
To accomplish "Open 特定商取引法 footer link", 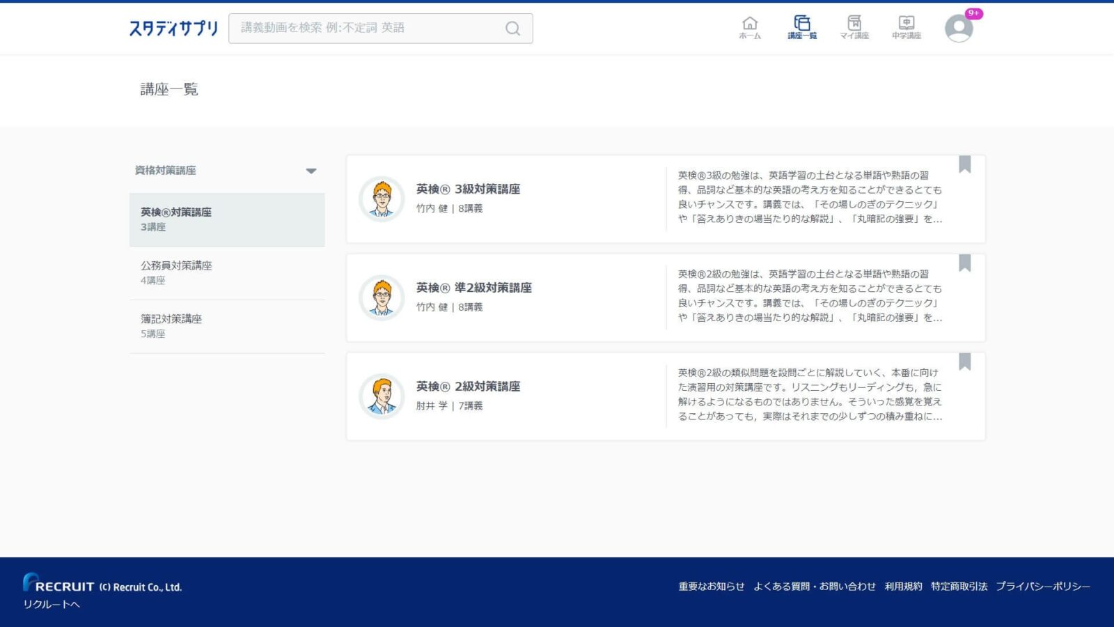I will (959, 587).
